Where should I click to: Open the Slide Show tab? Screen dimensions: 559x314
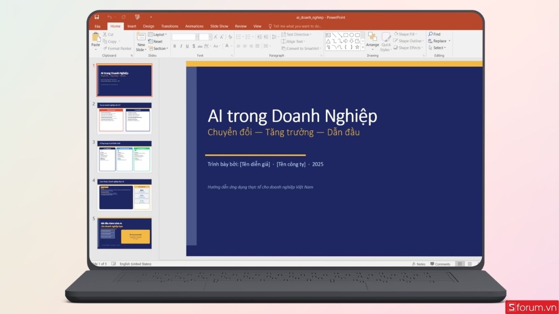[219, 26]
